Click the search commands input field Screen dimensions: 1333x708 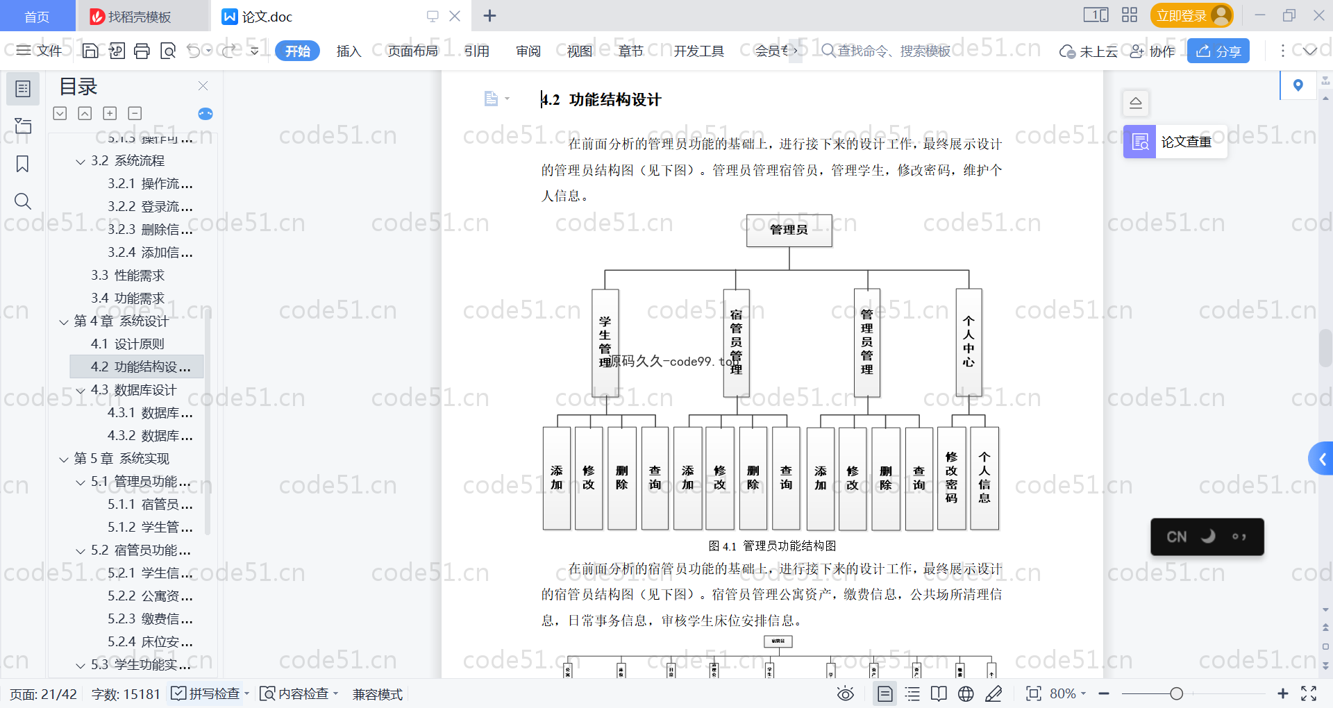coord(886,51)
